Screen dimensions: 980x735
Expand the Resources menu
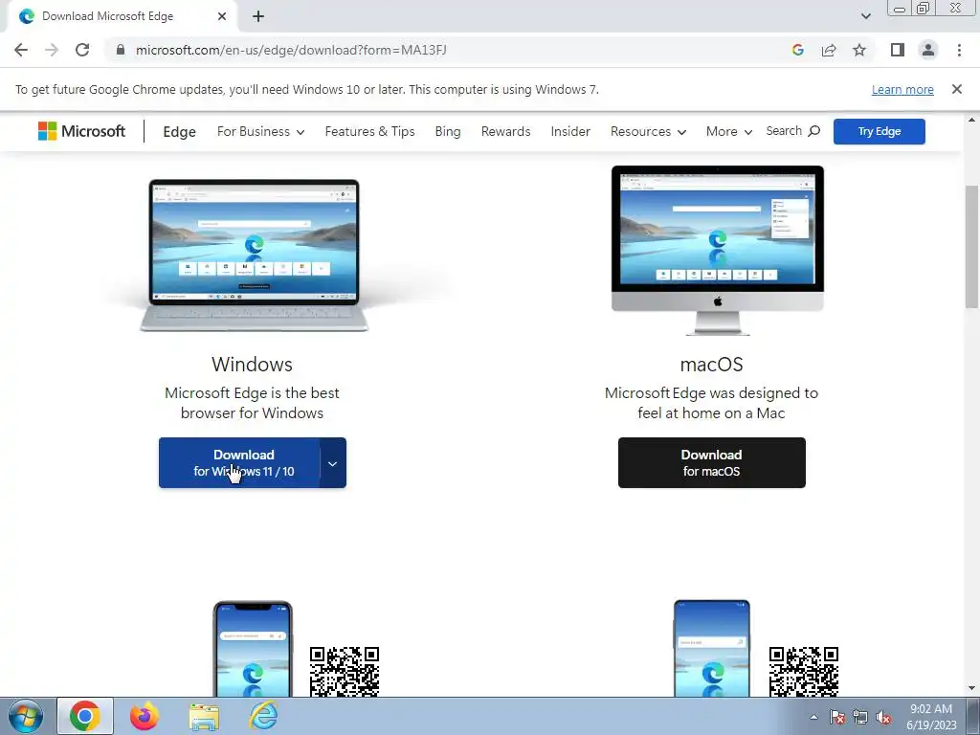click(648, 131)
